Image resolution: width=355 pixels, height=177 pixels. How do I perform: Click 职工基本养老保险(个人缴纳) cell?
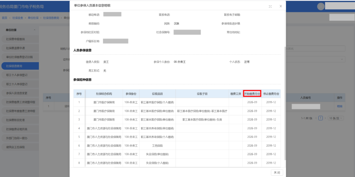(x=157, y=137)
